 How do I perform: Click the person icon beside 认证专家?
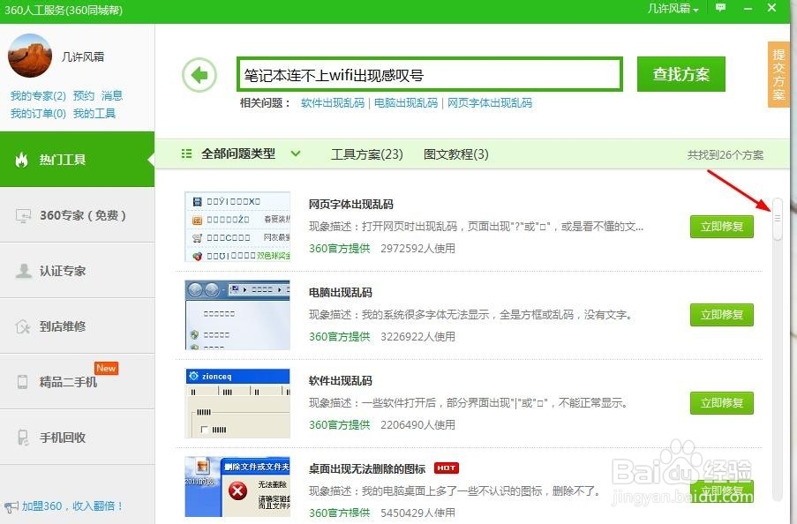point(23,271)
